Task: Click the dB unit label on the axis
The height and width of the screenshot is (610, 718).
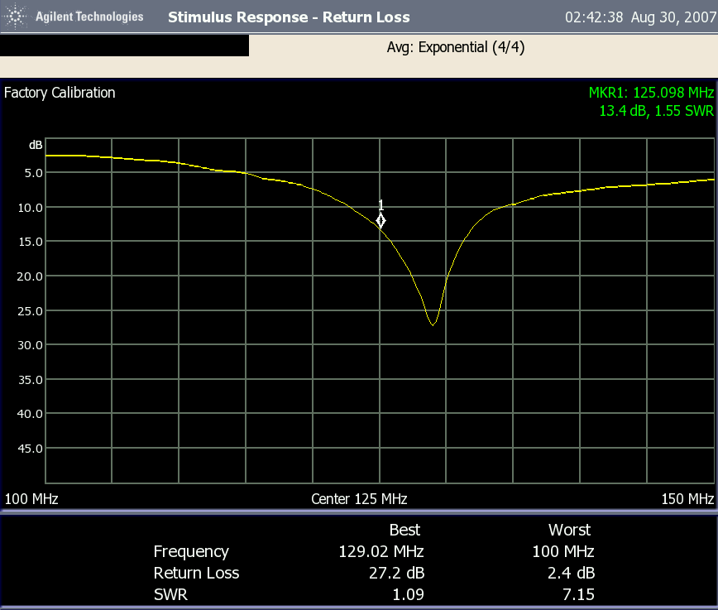Action: (x=36, y=145)
